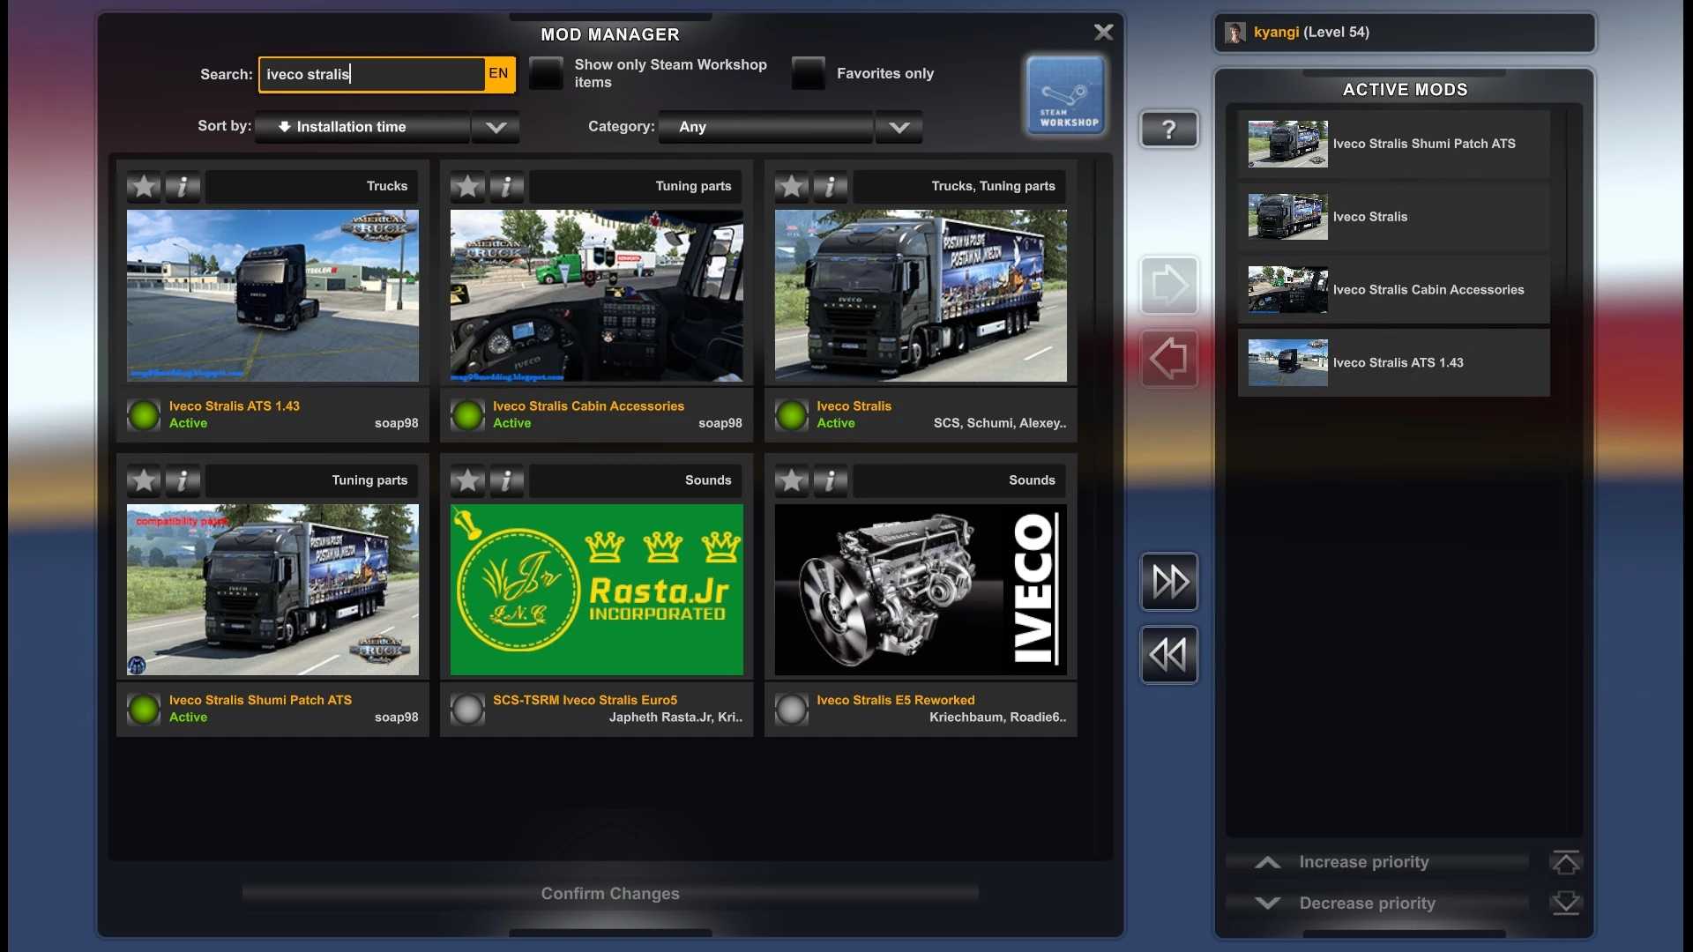The width and height of the screenshot is (1693, 952).
Task: Click the iveco stralis search field
Action: (370, 74)
